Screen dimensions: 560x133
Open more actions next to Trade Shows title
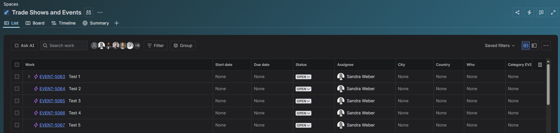tap(100, 12)
